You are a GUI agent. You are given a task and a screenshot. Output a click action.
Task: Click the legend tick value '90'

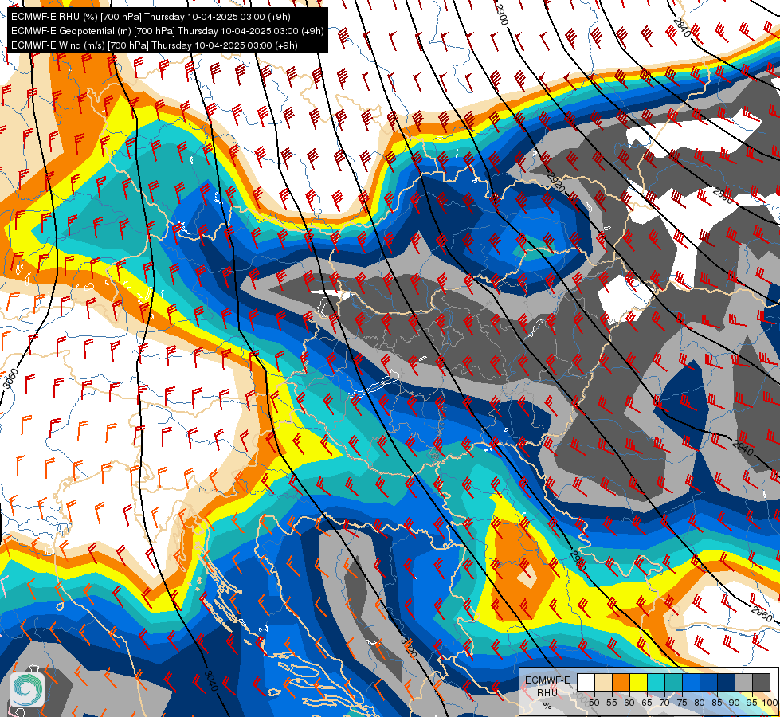pos(735,703)
